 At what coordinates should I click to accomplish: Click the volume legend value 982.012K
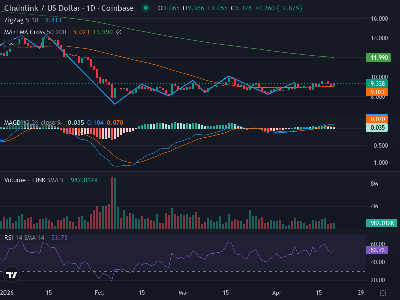(x=84, y=180)
